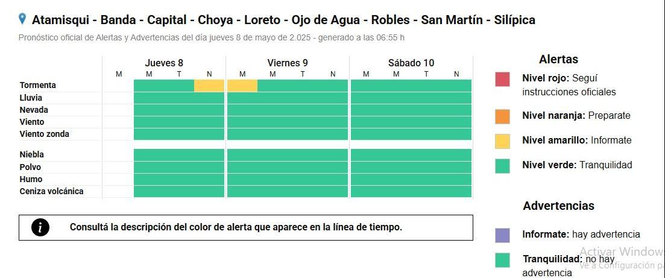The width and height of the screenshot is (665, 278).
Task: Click the green Tranquilidad advertencia swatch
Action: [502, 260]
